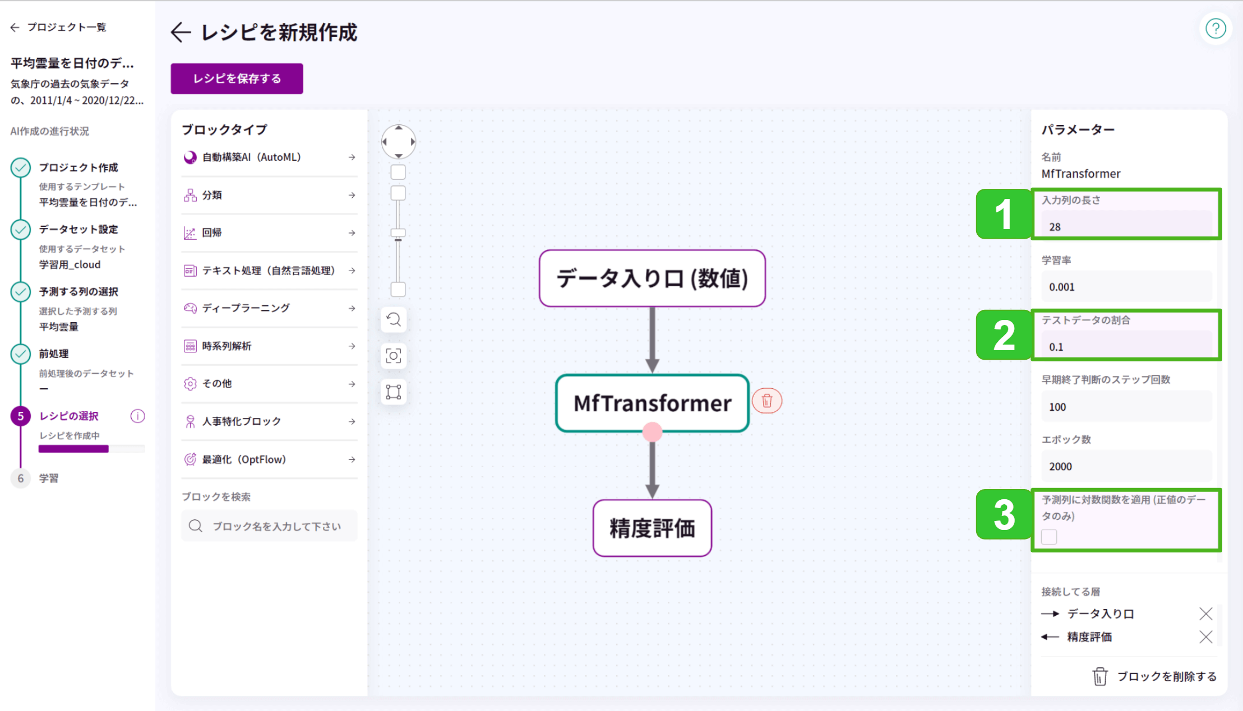Click the 学習用_cloud dataset name
Screen dimensions: 1243x711
(x=70, y=264)
